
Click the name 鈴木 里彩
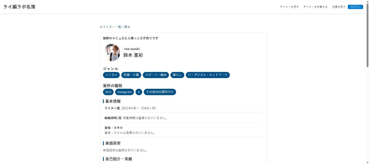(x=133, y=55)
